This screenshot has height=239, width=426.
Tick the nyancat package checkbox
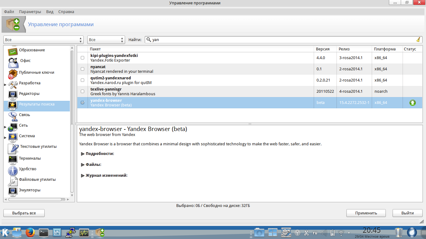83,69
